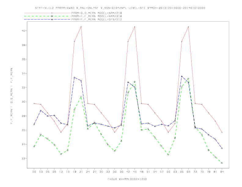
Task: Select the legend entry PARM=O.O_MEAN MODEL=NAM/218
Action: tap(97, 13)
